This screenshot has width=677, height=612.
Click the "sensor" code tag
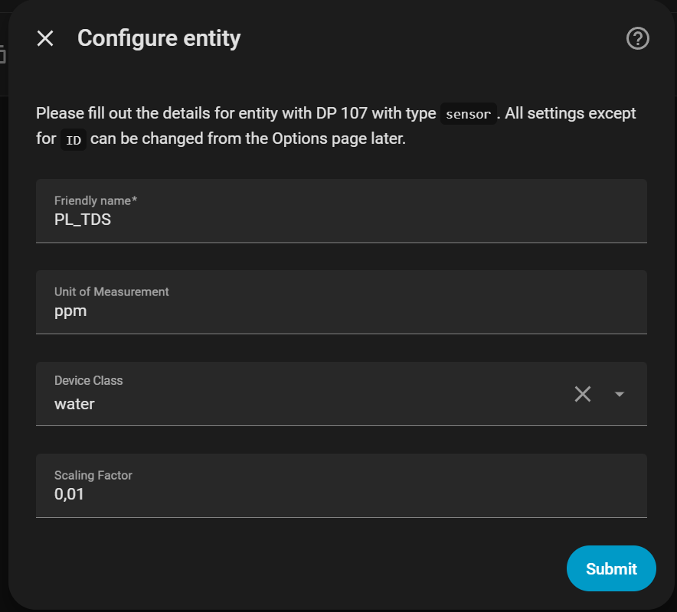pos(469,114)
